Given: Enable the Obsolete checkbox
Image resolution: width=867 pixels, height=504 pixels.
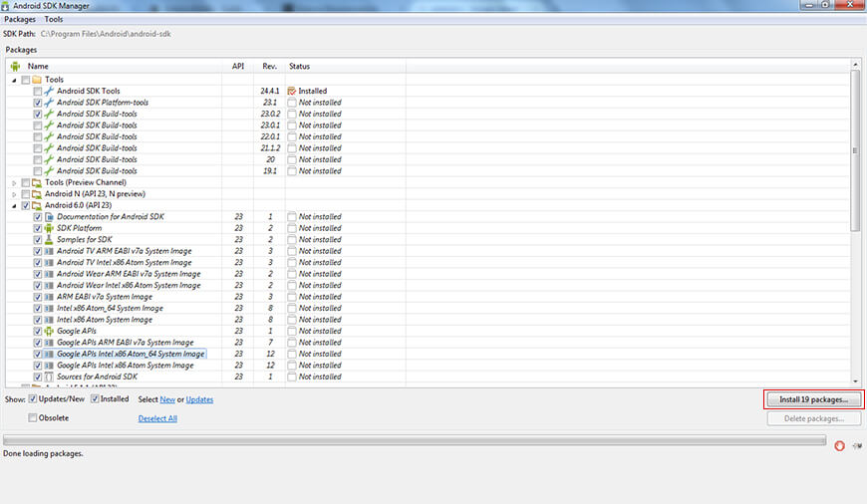Looking at the screenshot, I should (33, 417).
